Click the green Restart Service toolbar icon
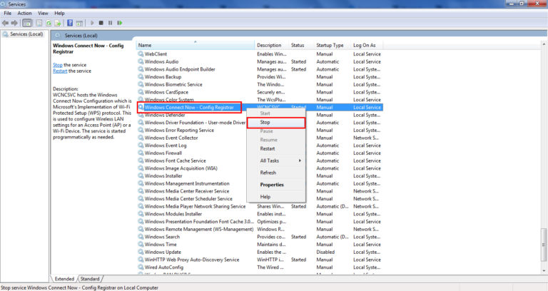 [x=121, y=23]
